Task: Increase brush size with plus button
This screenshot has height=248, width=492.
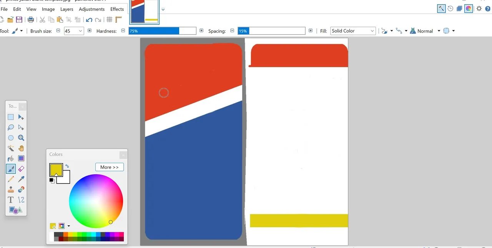Action: click(90, 31)
